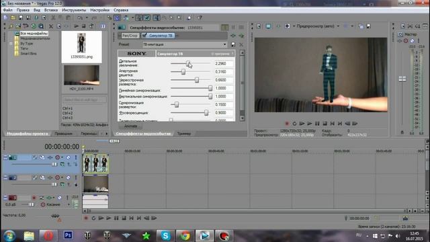Click the Master volume fader handle

point(402,79)
